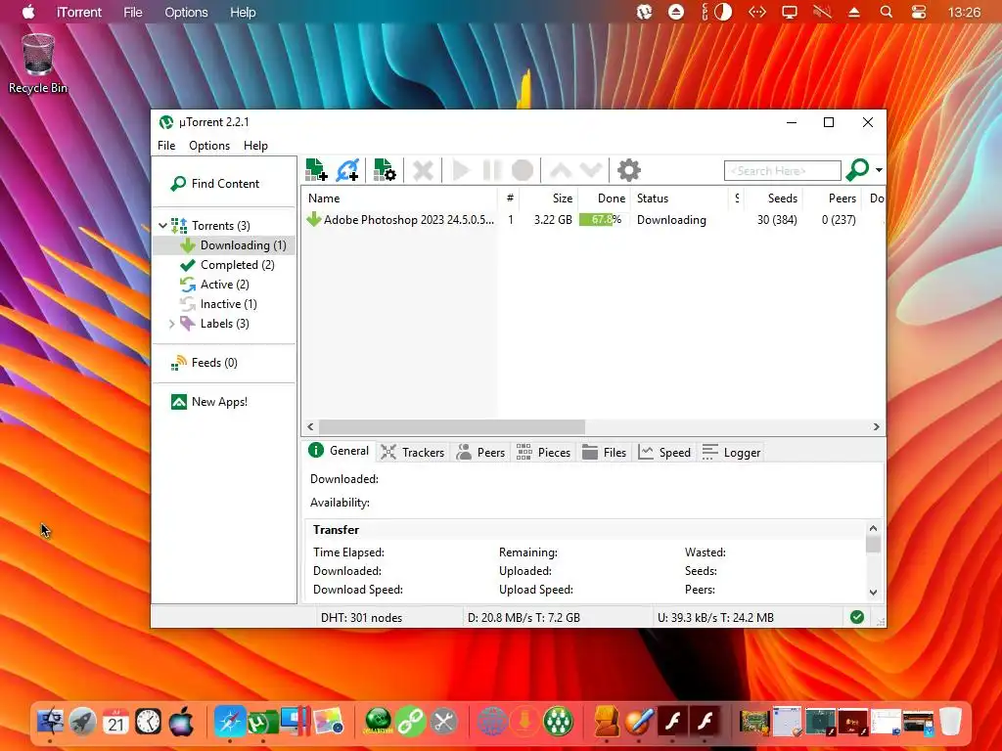Switch to the Pieces tab

coord(543,452)
